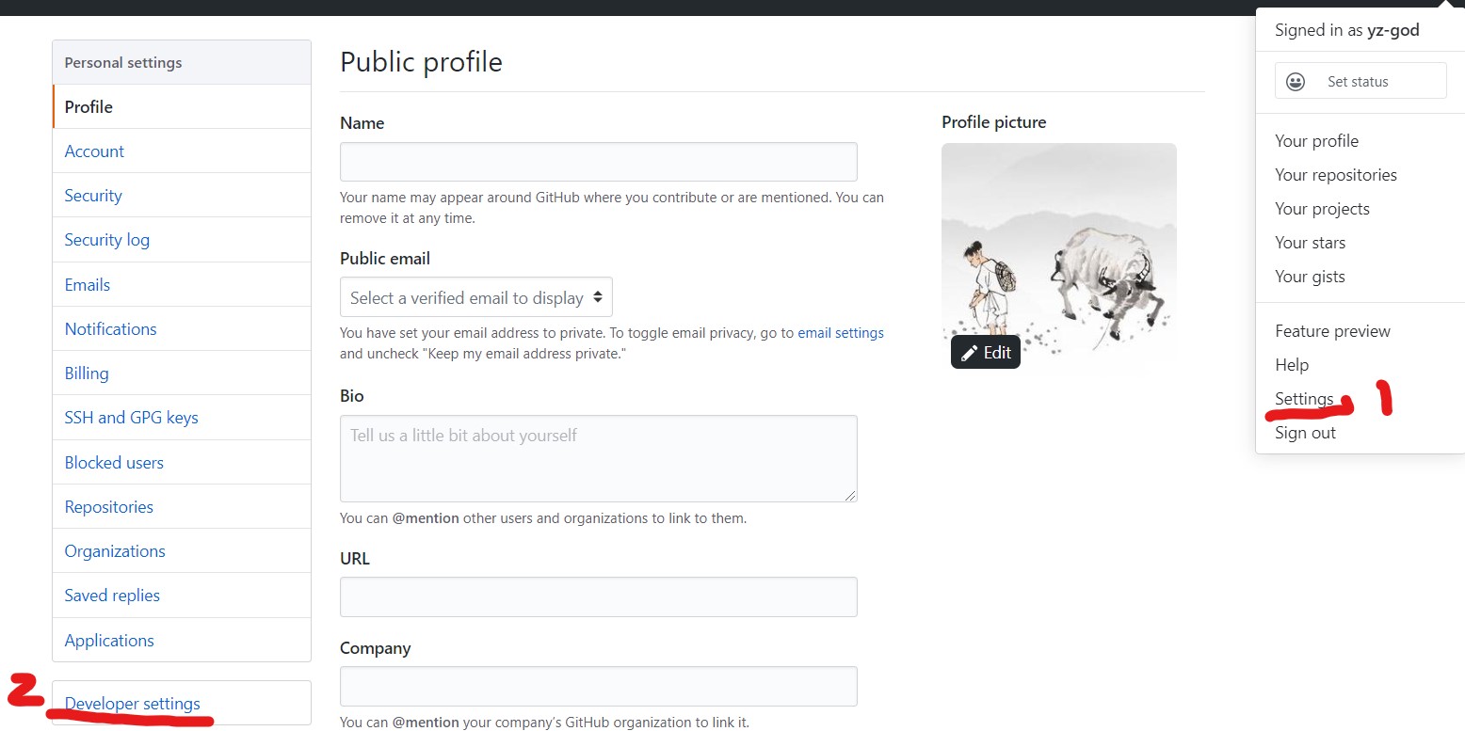Open the Account settings tab
The image size is (1465, 731).
point(94,151)
